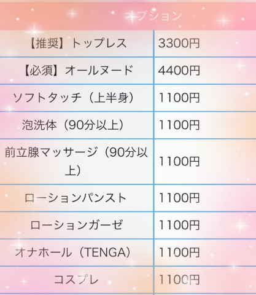Click 1100円 price beside オナホール

point(179,253)
